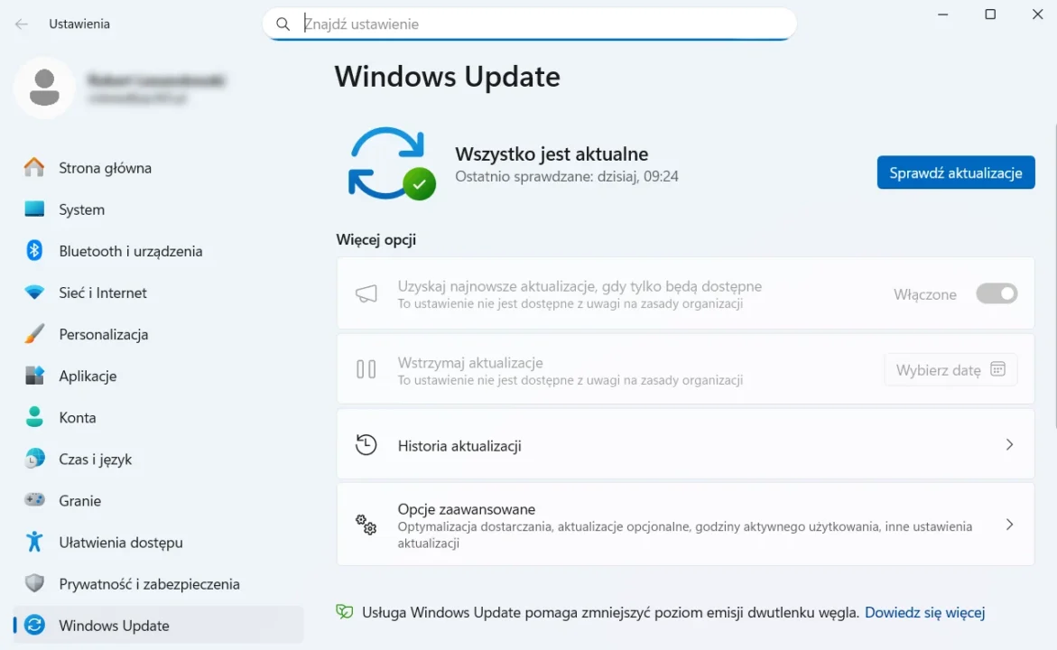Click the pause icon by Wstrzymaj aktualizacje

366,369
